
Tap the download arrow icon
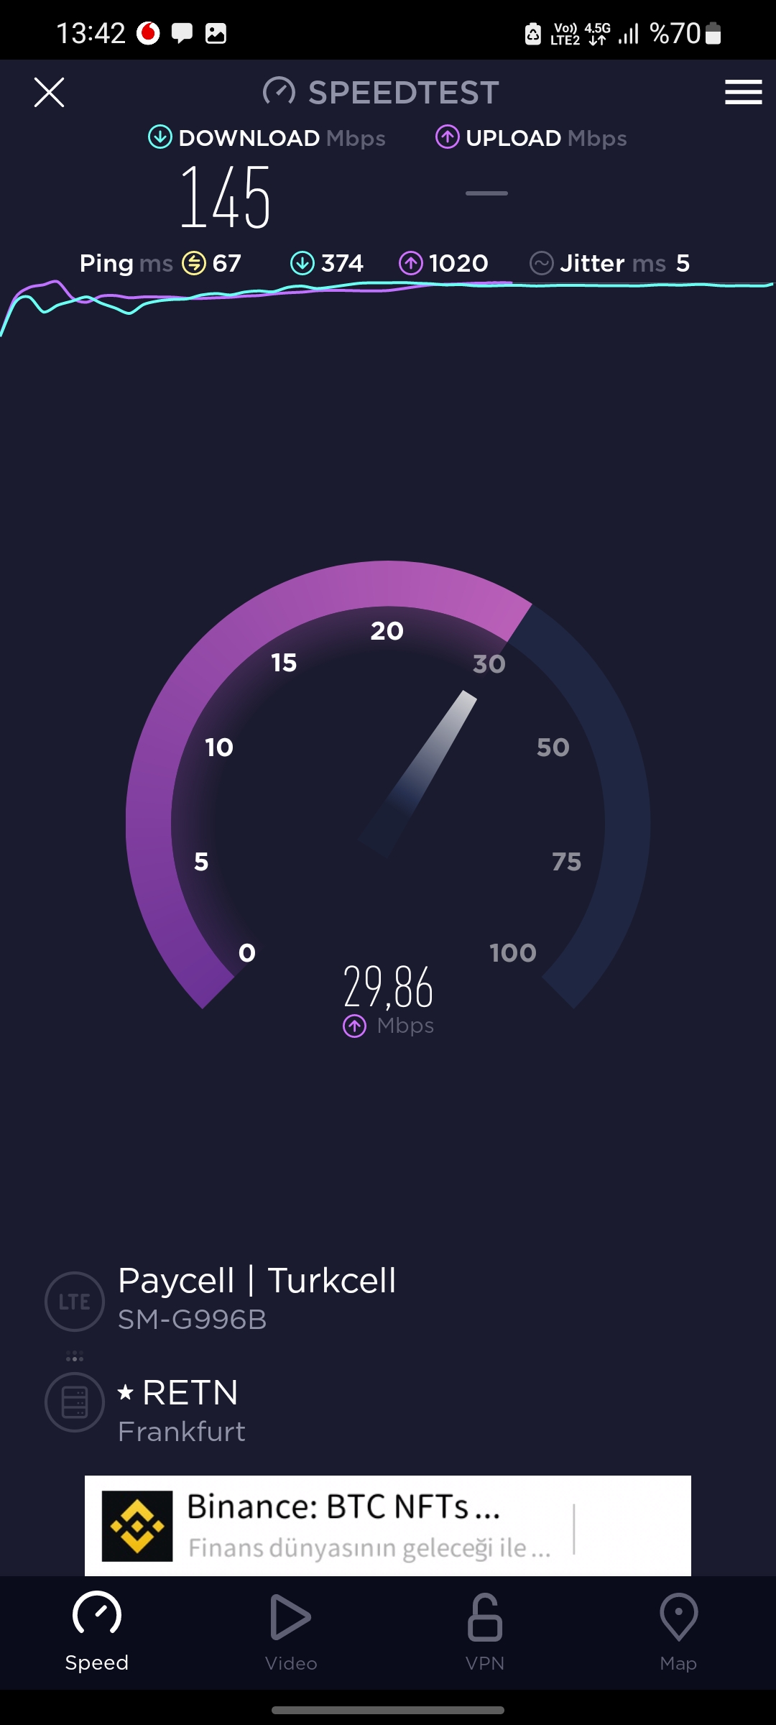[x=160, y=137]
